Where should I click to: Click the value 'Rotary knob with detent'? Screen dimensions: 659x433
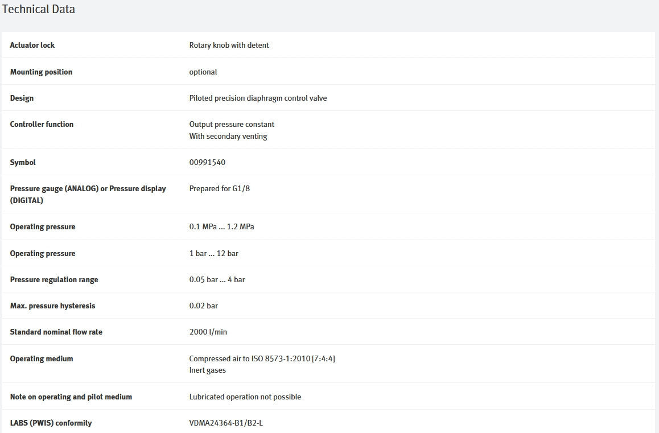coord(229,45)
